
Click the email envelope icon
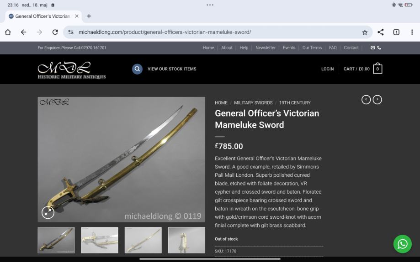tap(372, 47)
